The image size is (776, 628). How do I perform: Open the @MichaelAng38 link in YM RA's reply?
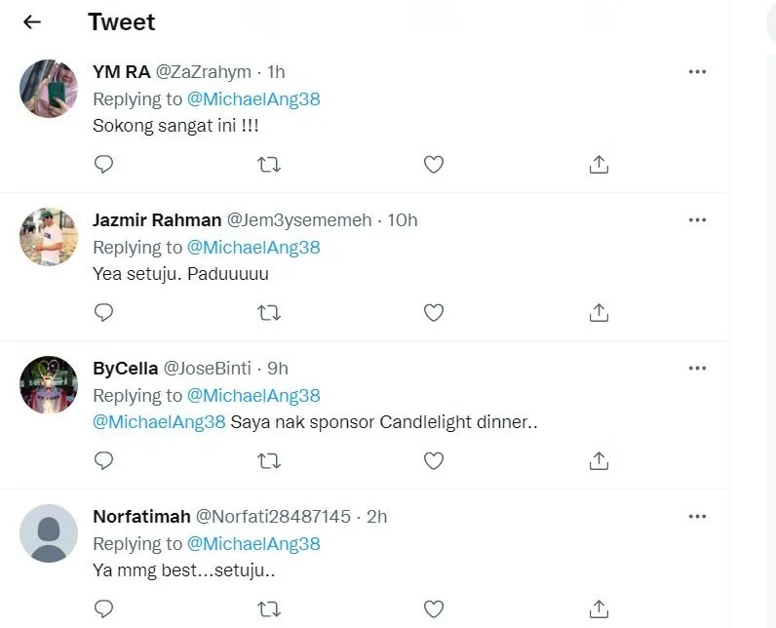[x=253, y=99]
